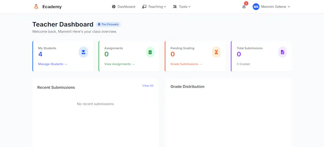Follow the View Assignments link

click(119, 64)
